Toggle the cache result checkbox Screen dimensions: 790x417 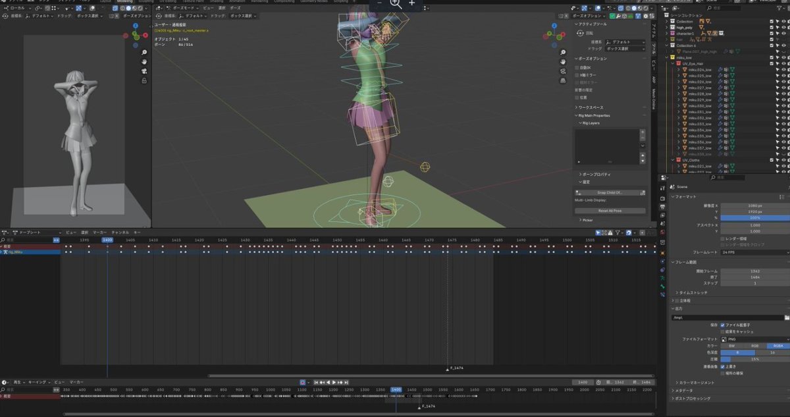722,331
